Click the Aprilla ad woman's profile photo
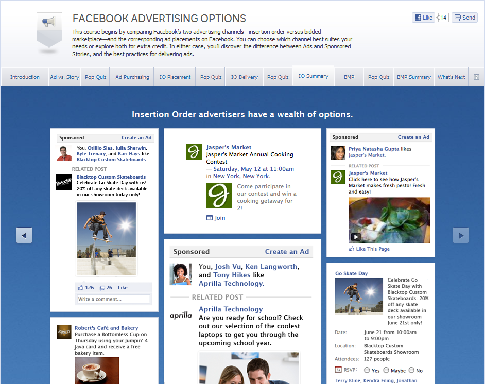Screen dimensions: 485x384 pos(181,274)
